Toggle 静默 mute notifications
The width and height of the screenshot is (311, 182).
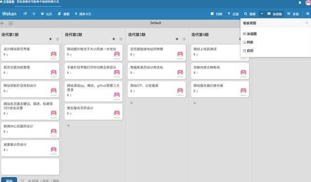64,14
